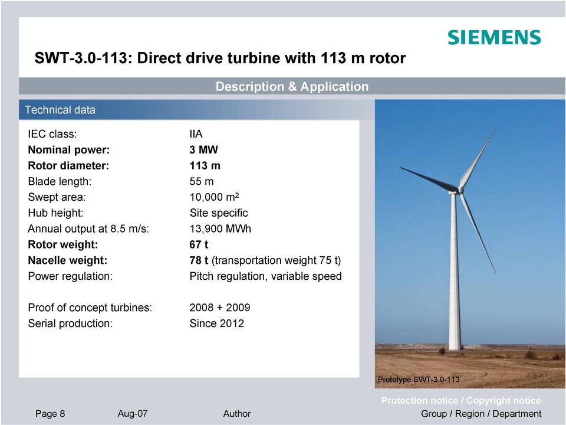
Task: Select the '2008 + 2009' value
Action: point(220,308)
